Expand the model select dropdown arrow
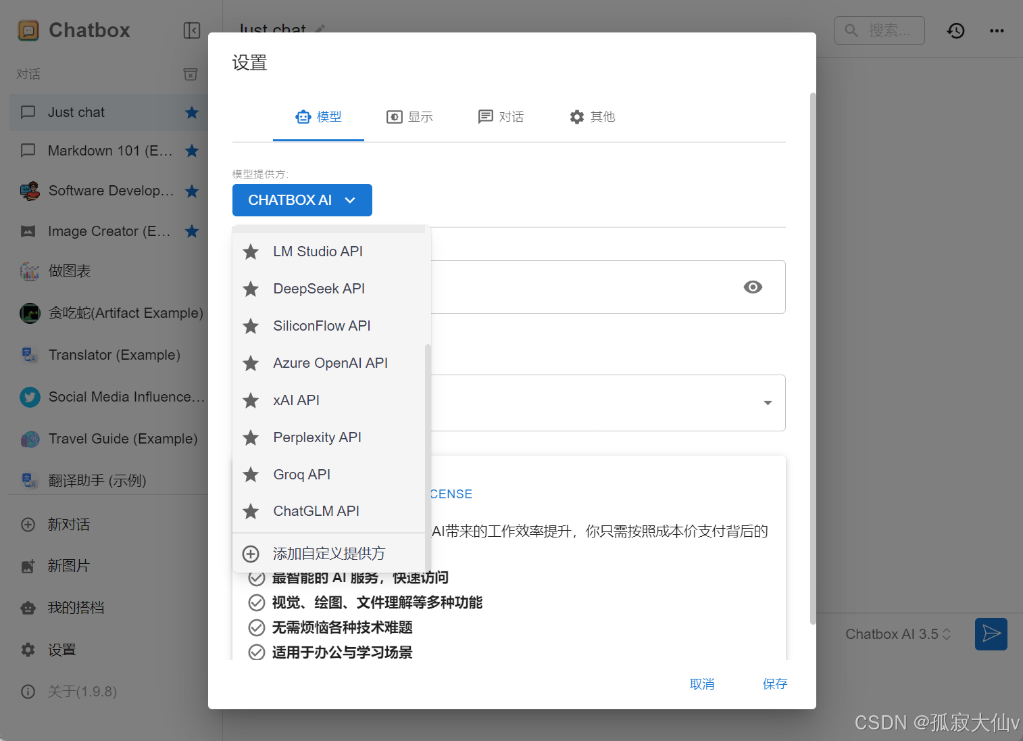Screen dimensions: 1023x741 click(768, 403)
